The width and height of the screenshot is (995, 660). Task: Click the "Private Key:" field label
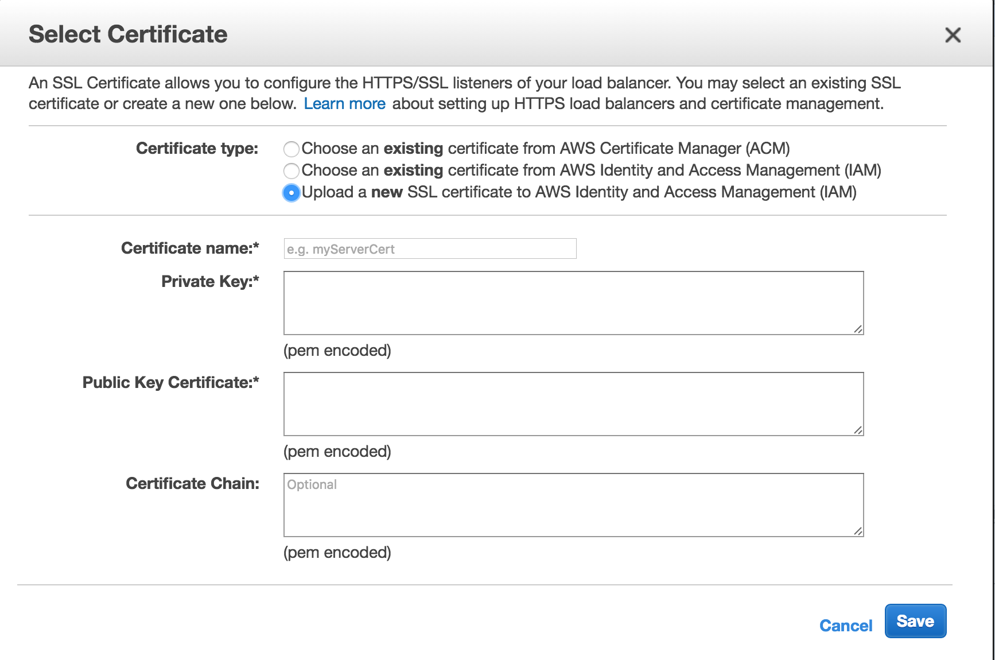(x=210, y=282)
